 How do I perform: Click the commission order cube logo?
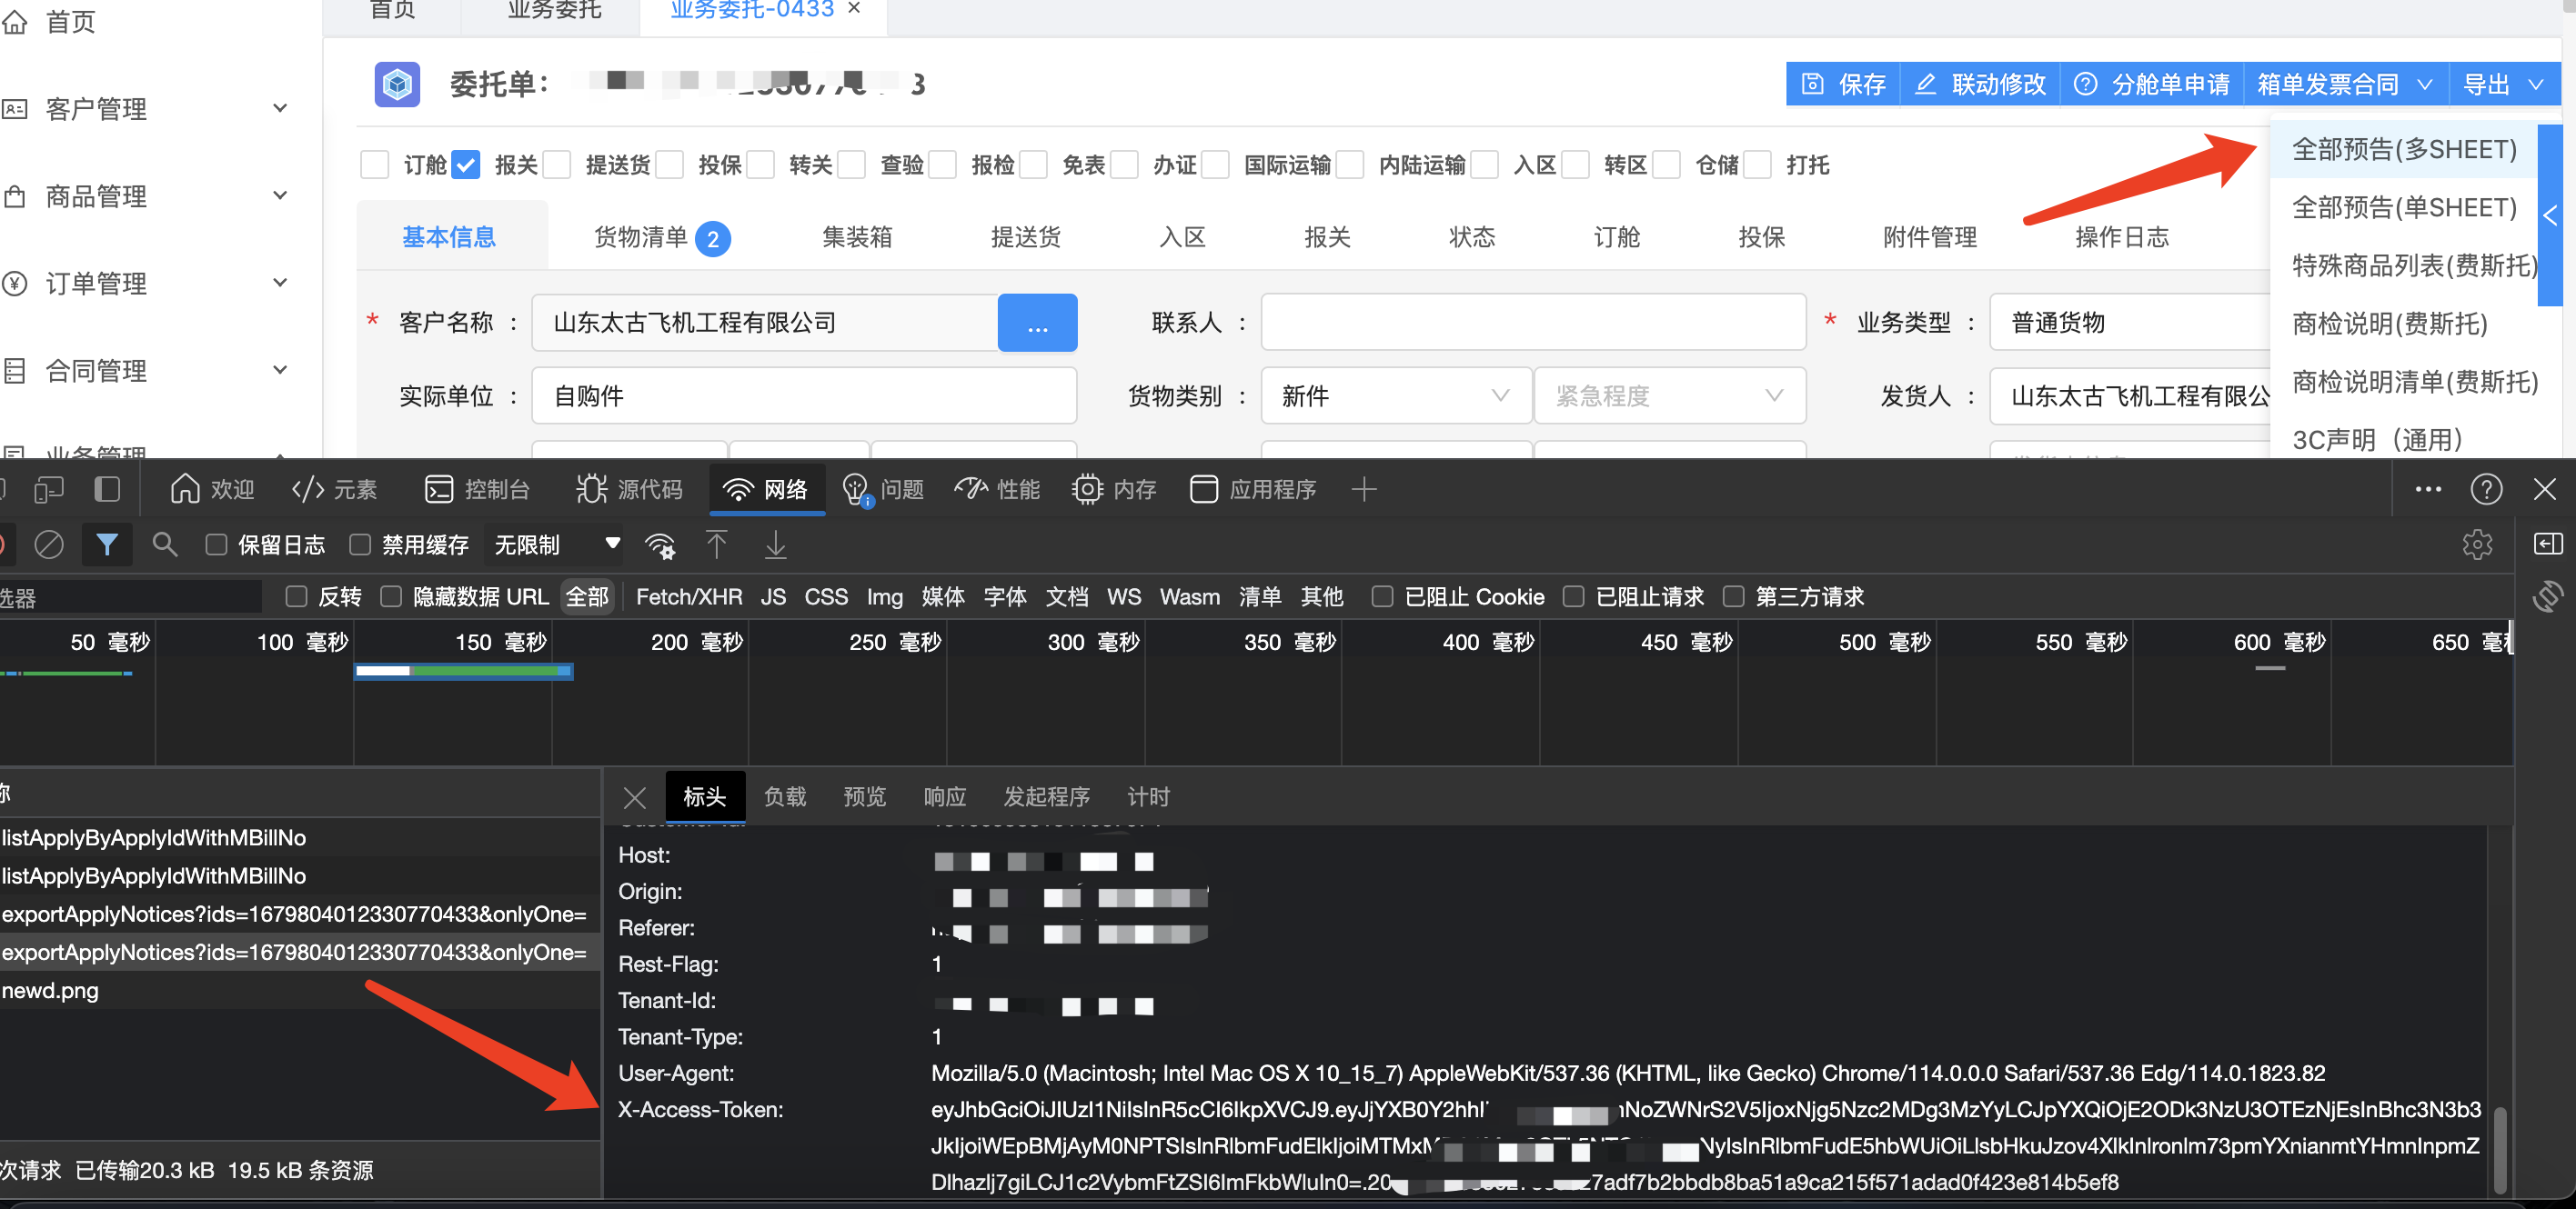(397, 84)
